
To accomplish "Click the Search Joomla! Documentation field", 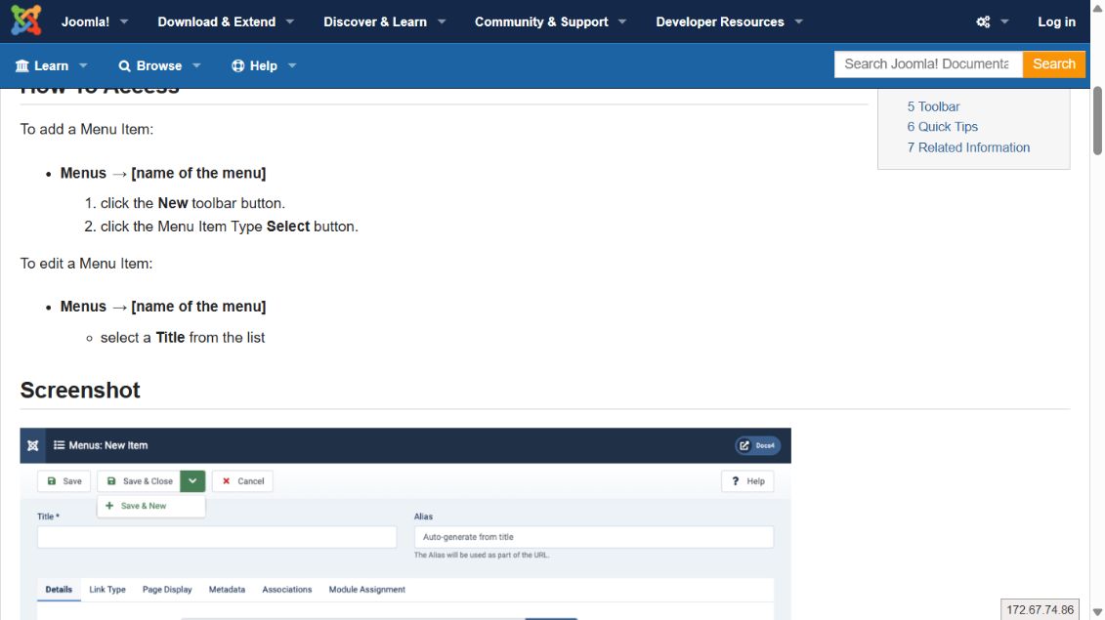I will tap(928, 64).
